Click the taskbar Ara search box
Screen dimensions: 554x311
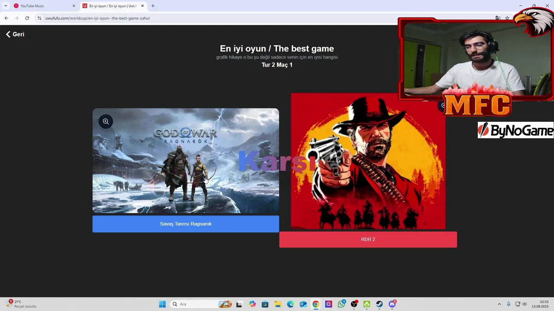tap(201, 304)
